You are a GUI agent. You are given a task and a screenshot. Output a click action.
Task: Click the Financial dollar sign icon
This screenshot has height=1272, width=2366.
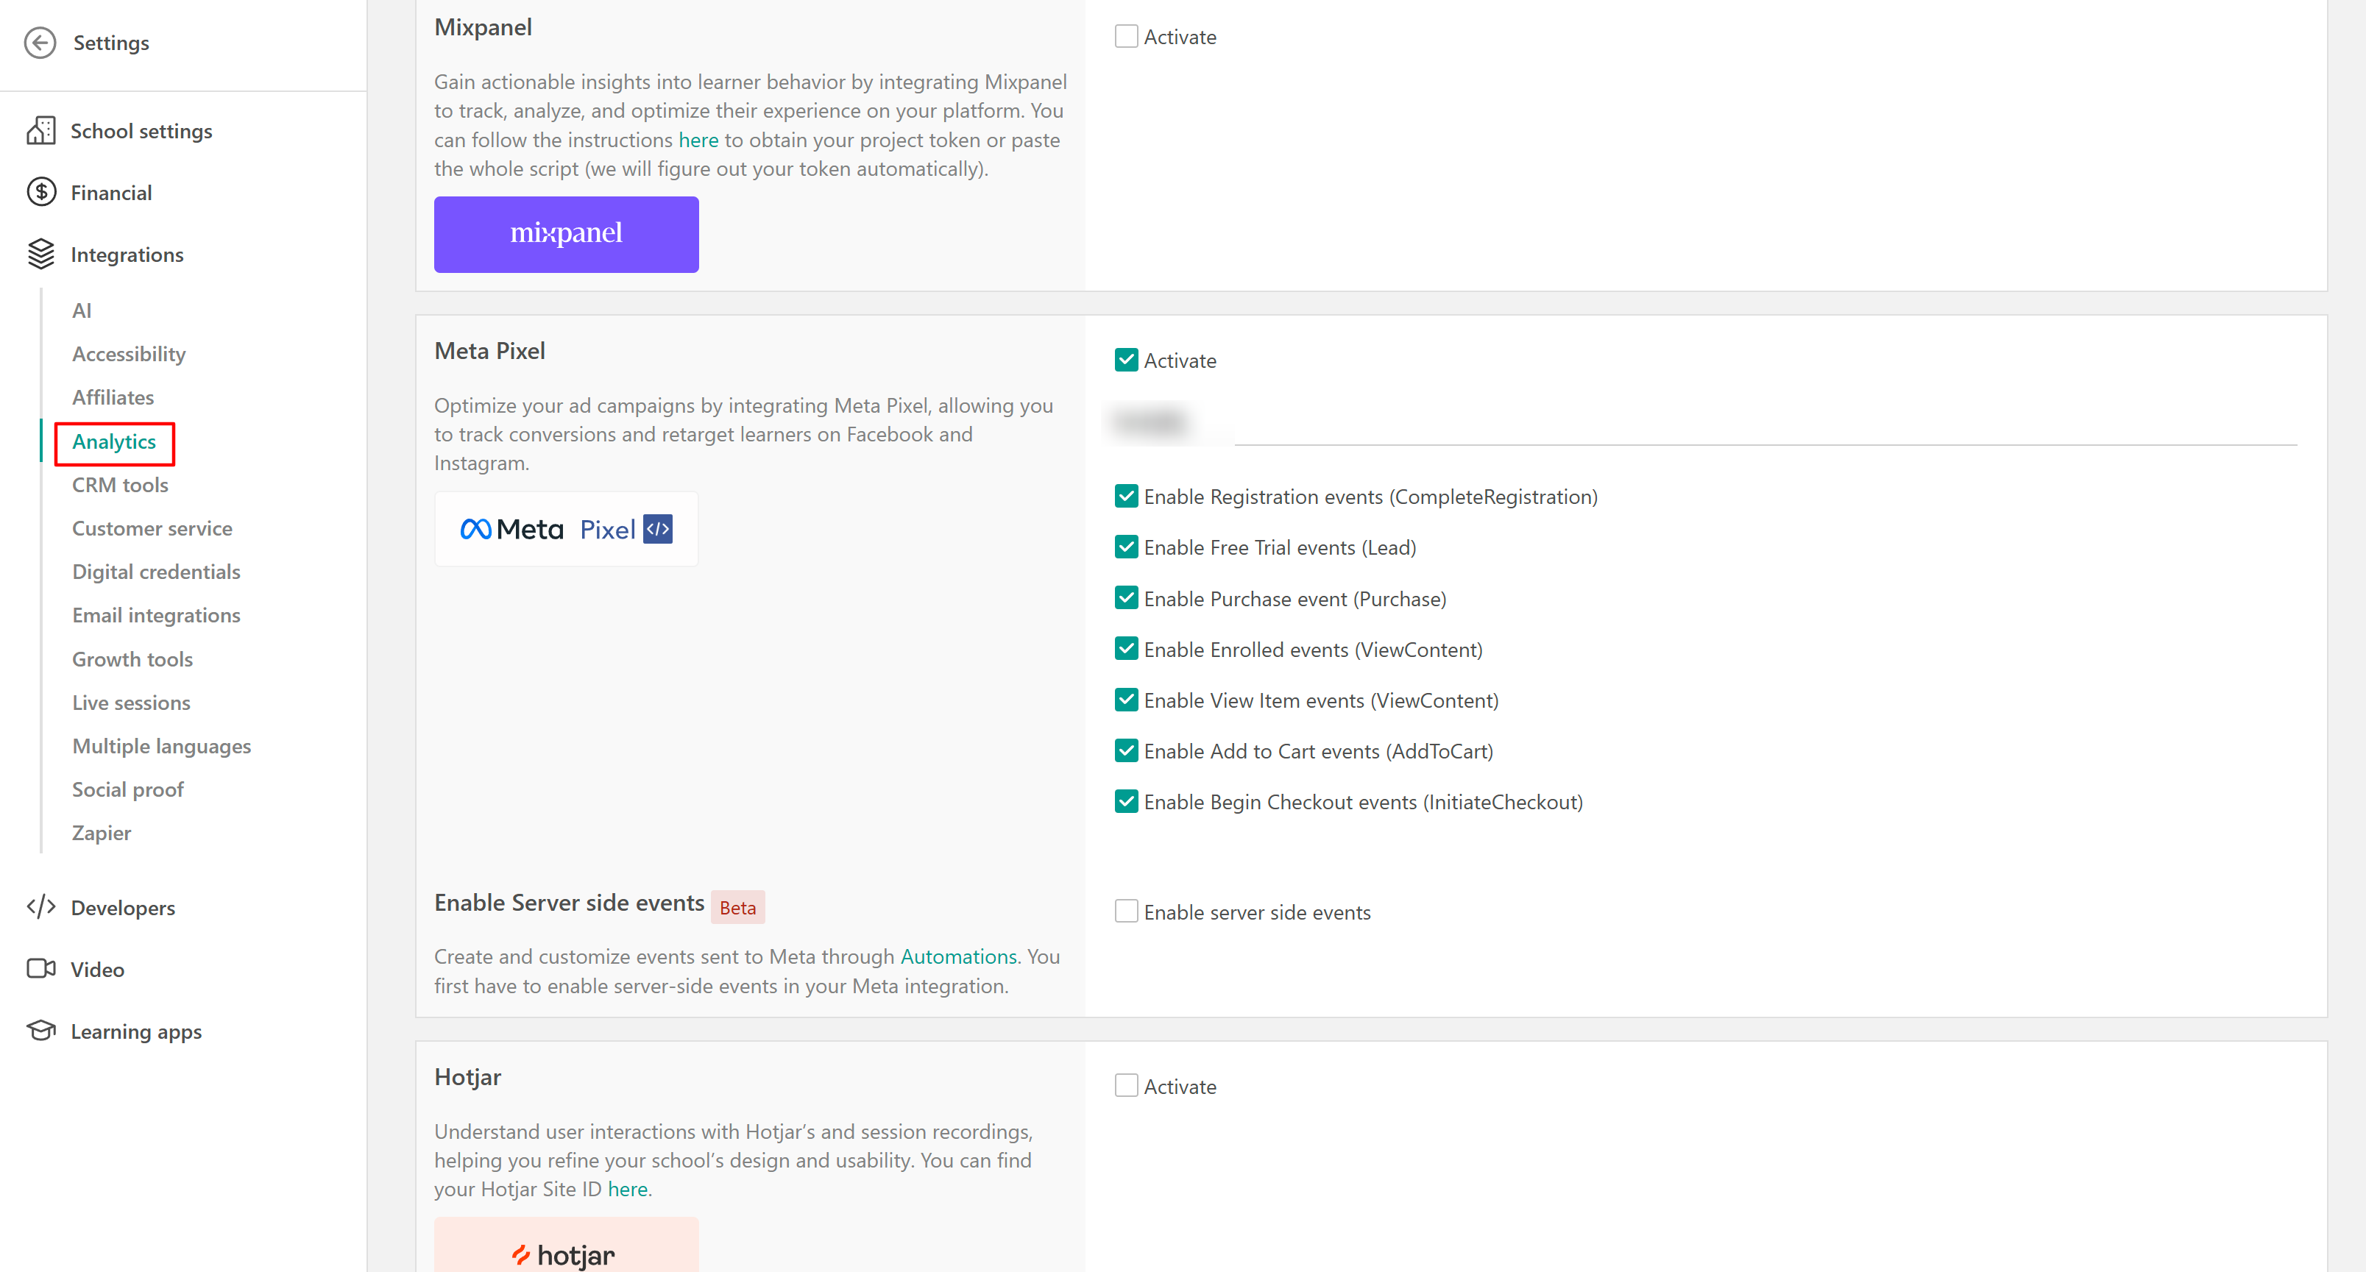tap(40, 193)
